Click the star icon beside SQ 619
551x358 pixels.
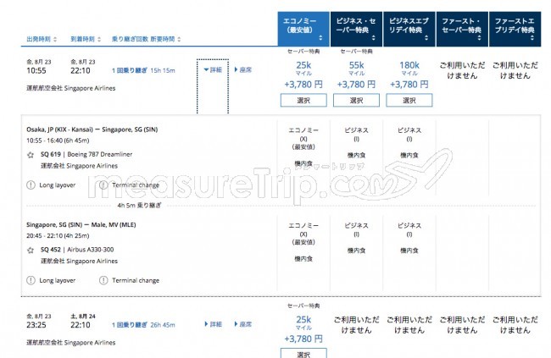31,154
